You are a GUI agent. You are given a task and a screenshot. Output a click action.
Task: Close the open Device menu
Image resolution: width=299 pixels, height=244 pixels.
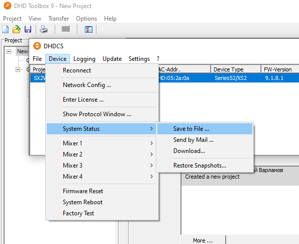58,59
